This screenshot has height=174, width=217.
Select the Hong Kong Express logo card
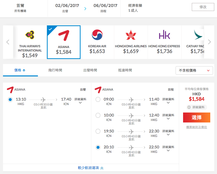pos(164,42)
